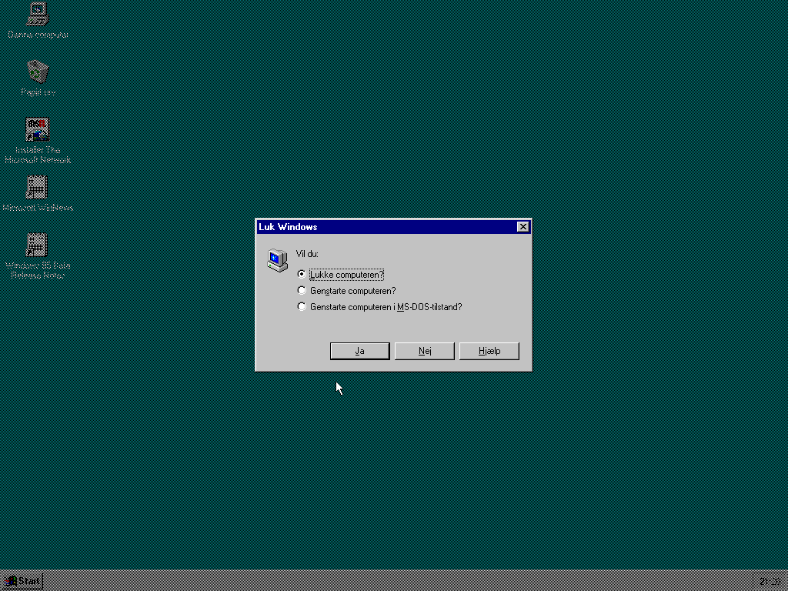
Task: Open help via the Hjælp button
Action: 489,351
